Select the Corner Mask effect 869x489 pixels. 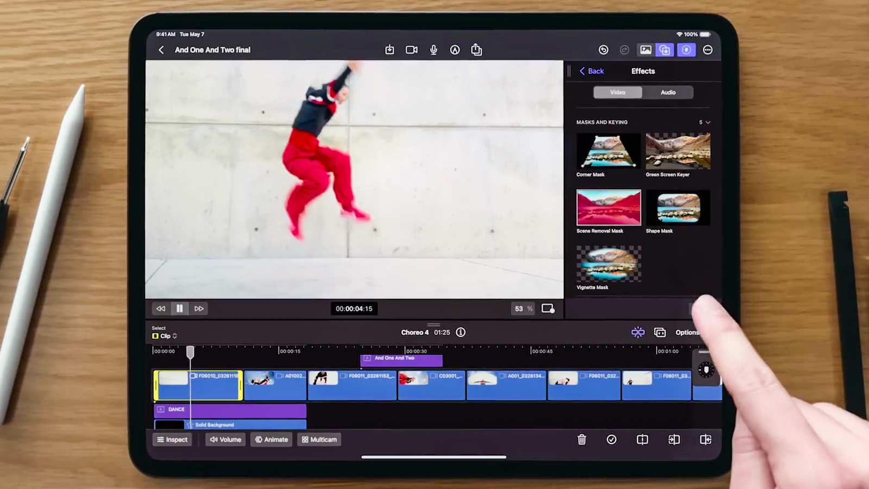[x=608, y=155]
